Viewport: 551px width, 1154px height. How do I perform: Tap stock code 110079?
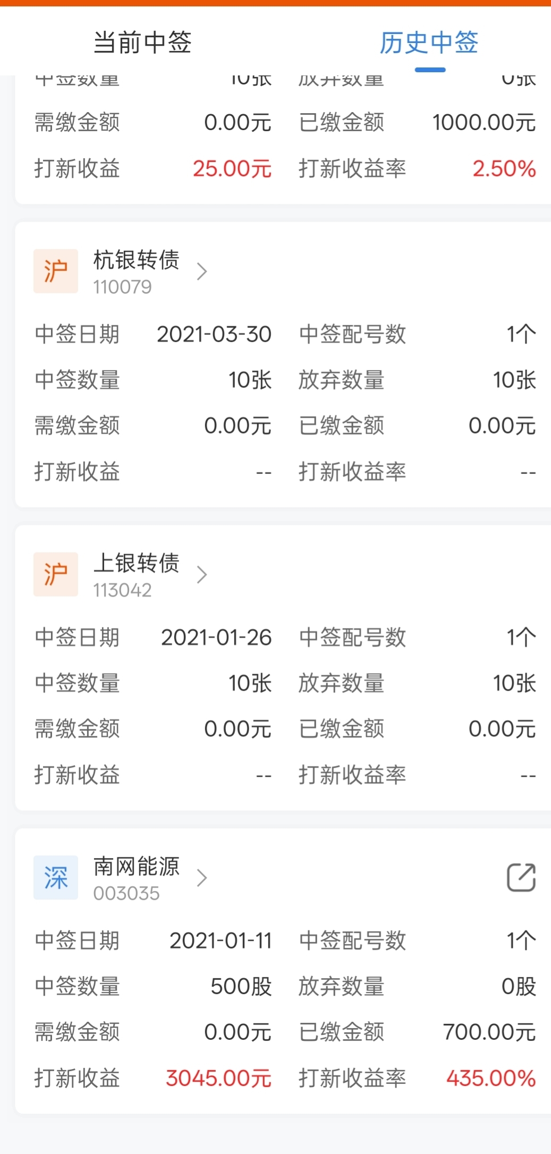click(123, 287)
